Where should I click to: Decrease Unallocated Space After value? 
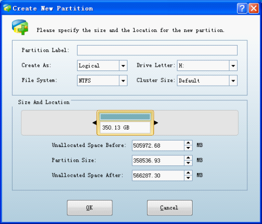coord(188,178)
